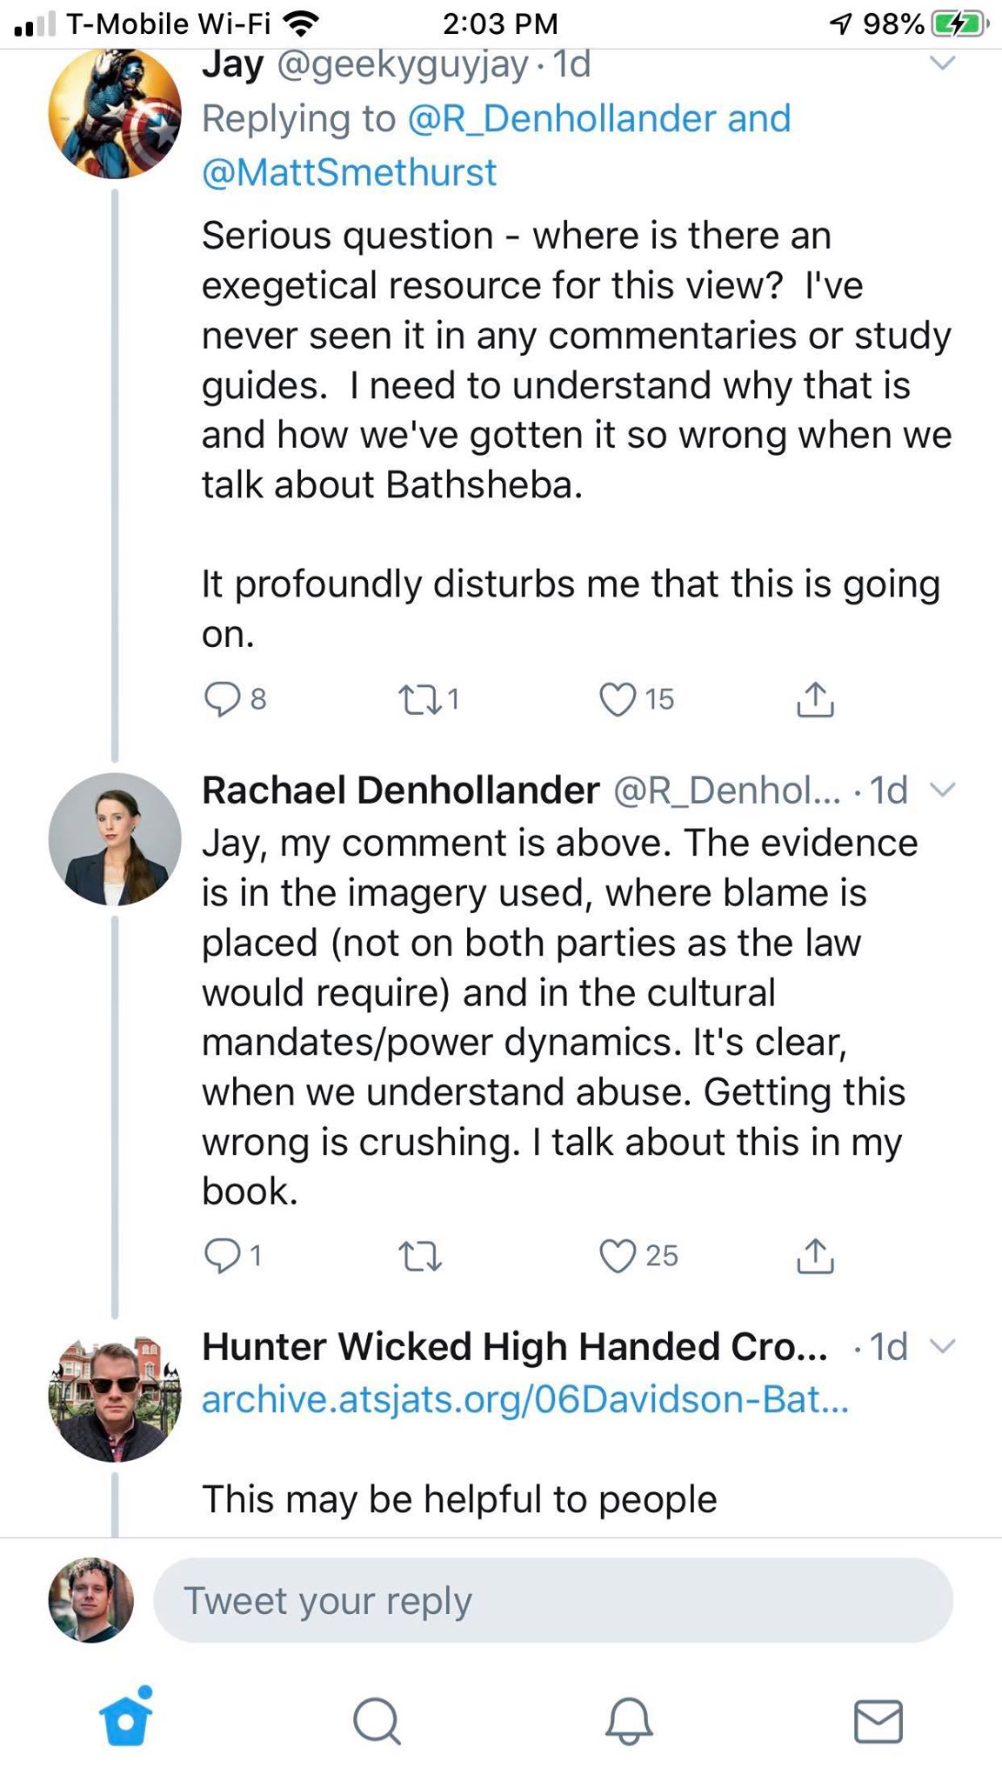
Task: Like Jay's tweet with the heart icon
Action: [618, 699]
